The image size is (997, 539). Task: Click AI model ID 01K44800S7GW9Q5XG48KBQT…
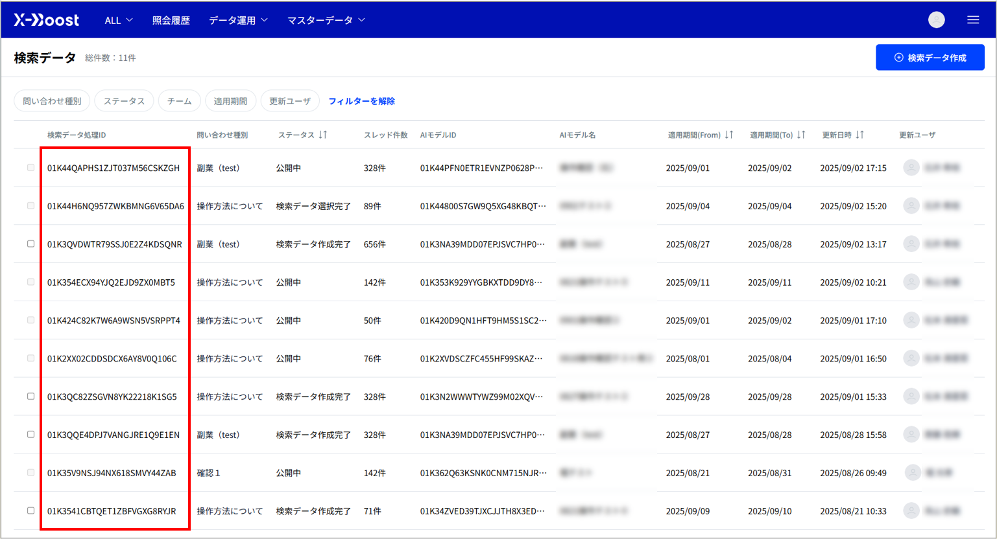[483, 206]
